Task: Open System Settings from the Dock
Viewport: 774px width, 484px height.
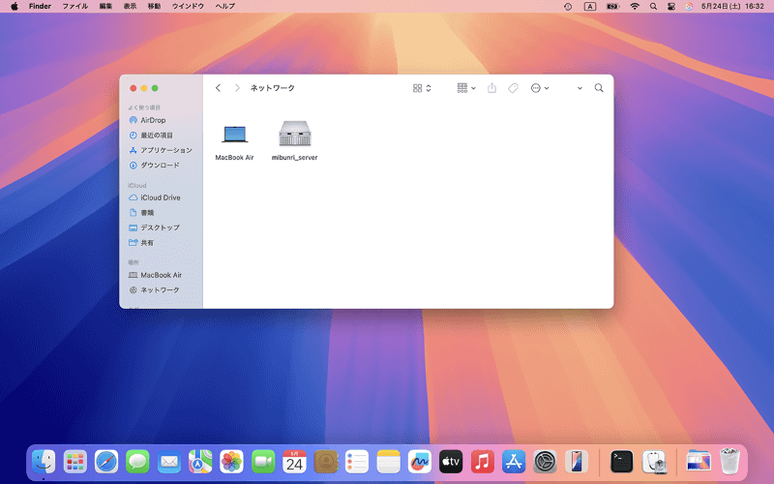Action: pyautogui.click(x=545, y=463)
